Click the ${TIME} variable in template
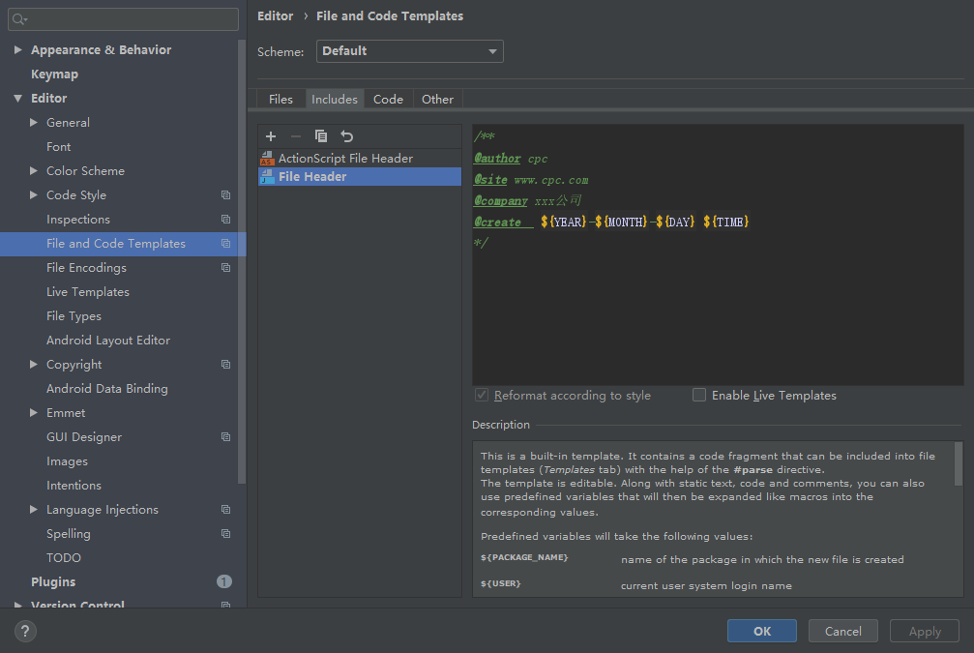The image size is (974, 653). (726, 222)
